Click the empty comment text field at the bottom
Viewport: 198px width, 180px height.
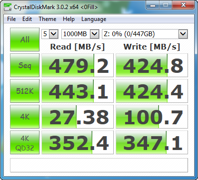pyautogui.click(x=99, y=165)
